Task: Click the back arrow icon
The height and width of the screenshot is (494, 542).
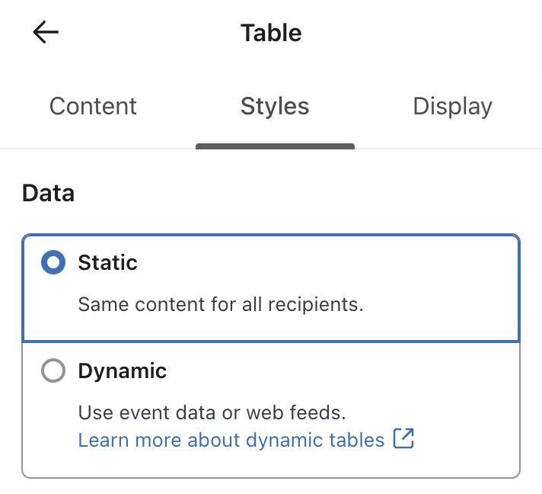Action: (x=46, y=32)
